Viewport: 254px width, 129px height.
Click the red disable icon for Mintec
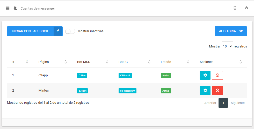pyautogui.click(x=217, y=91)
